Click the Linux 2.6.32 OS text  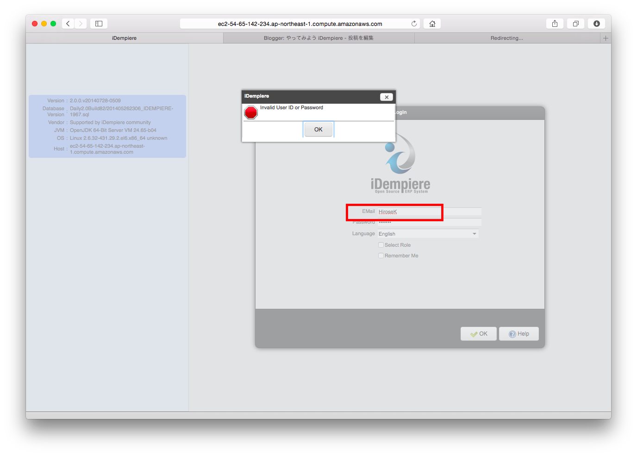pos(119,138)
